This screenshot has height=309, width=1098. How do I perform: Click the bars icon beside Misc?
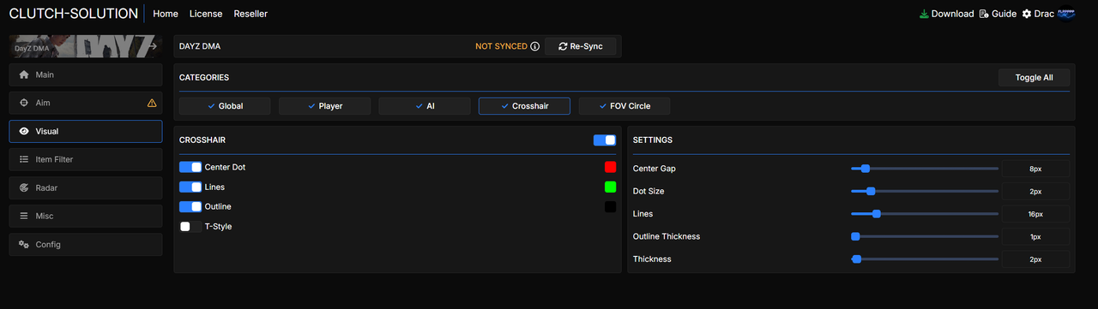tap(24, 216)
